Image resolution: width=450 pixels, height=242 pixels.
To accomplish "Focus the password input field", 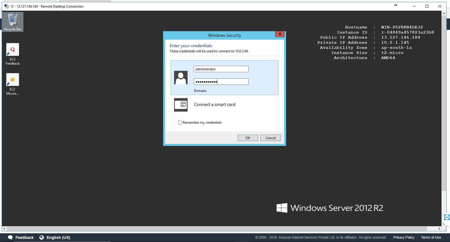I will click(221, 82).
